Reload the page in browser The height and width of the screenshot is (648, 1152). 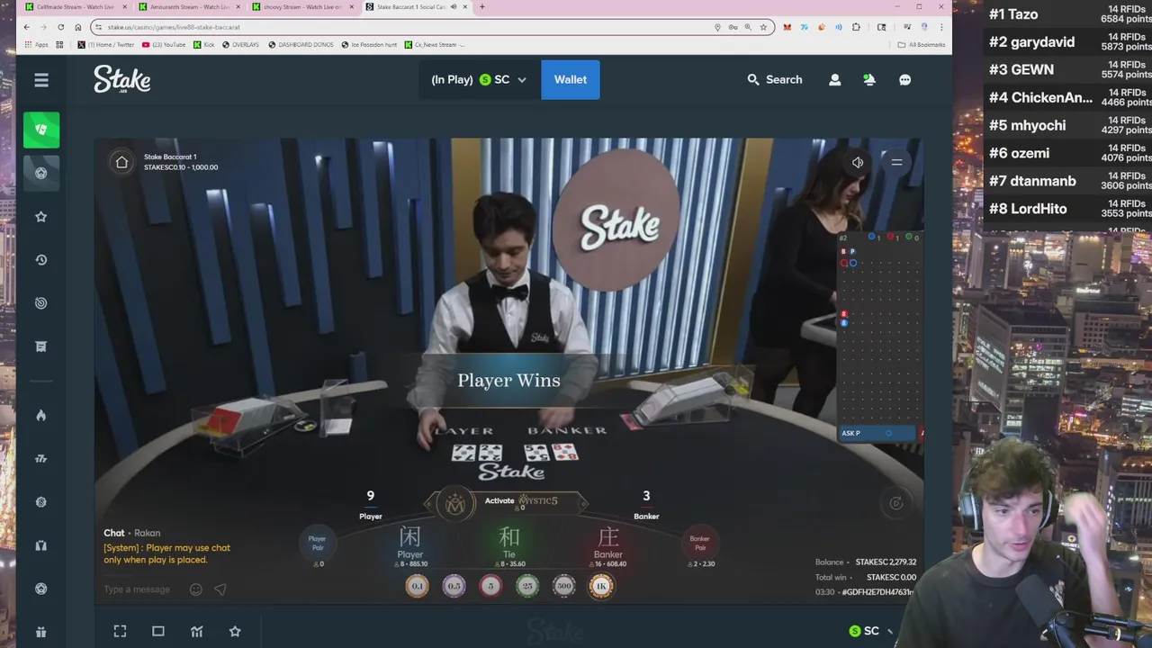pyautogui.click(x=61, y=27)
